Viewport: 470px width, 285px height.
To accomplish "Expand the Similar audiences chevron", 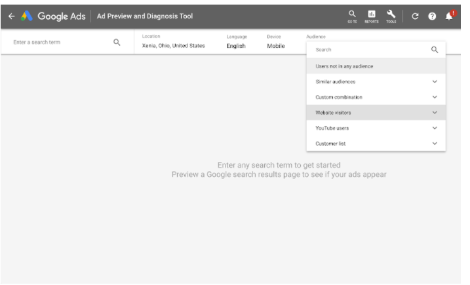I will (x=435, y=81).
